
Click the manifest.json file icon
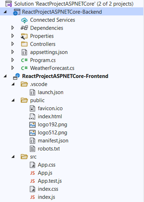tap(32, 141)
